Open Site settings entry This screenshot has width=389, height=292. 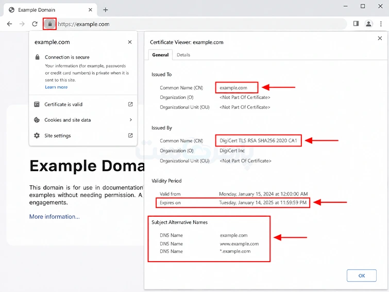[83, 136]
